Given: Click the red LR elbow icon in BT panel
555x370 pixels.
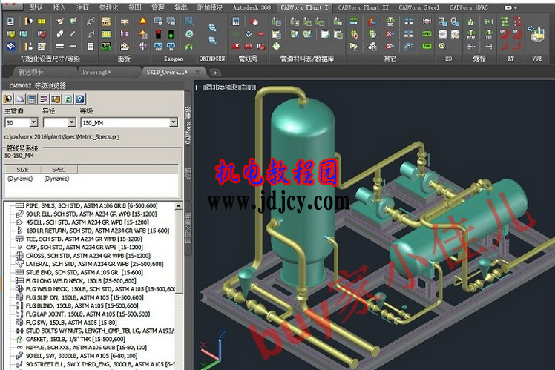Looking at the screenshot, I should pyautogui.click(x=505, y=34).
